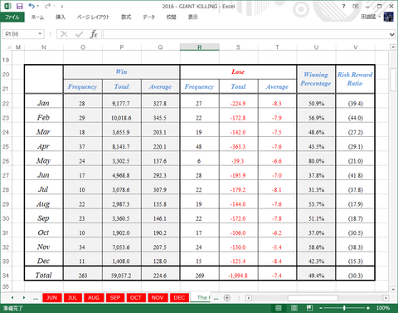Click the formula bar enter checkmark icon
Screen dimensions: 398x313
(x=79, y=34)
